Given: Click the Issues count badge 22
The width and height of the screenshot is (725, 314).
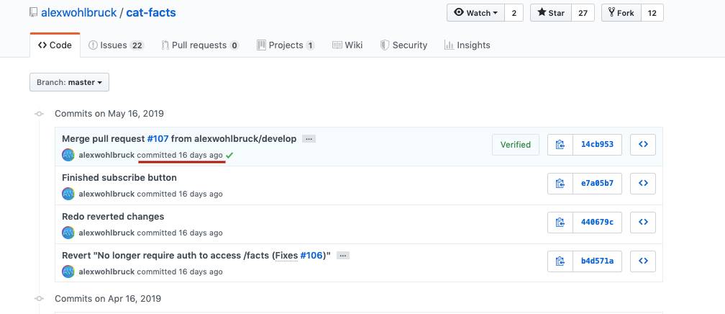Looking at the screenshot, I should click(137, 45).
